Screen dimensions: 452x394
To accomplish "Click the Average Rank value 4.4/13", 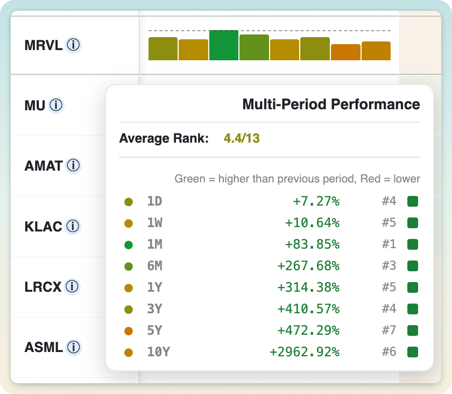I will [242, 138].
